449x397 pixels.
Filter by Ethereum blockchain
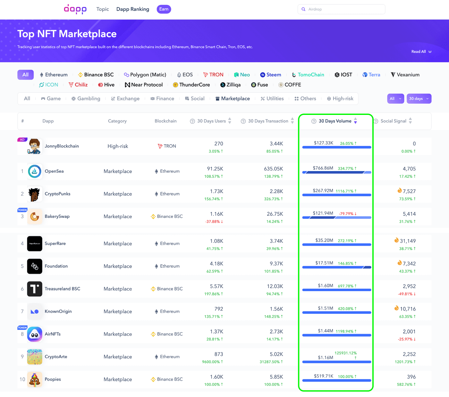pos(54,75)
